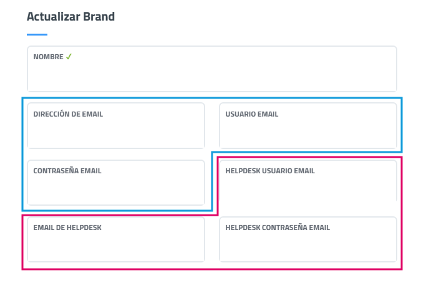Click the HELPDESK USUARIO EMAIL label

click(x=270, y=171)
